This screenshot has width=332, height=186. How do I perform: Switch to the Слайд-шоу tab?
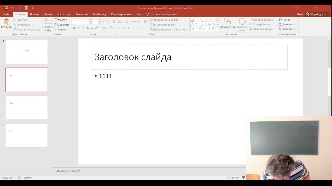pos(100,14)
